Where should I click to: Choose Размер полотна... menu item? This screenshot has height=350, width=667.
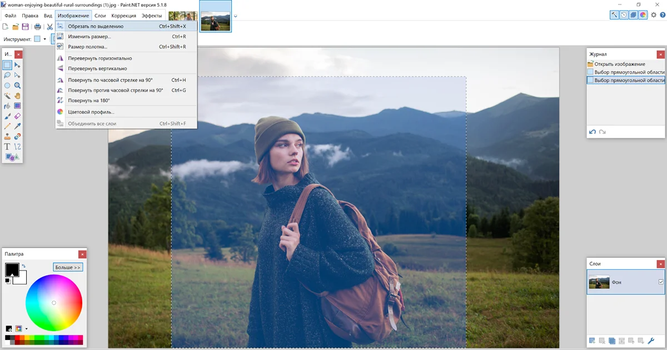(x=127, y=47)
